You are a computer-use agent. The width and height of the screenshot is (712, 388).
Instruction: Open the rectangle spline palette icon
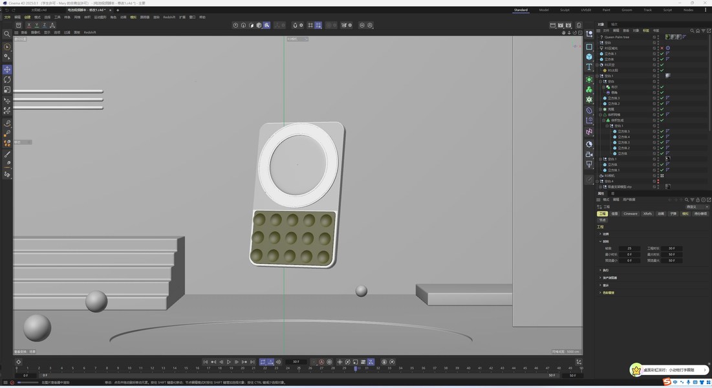(589, 47)
